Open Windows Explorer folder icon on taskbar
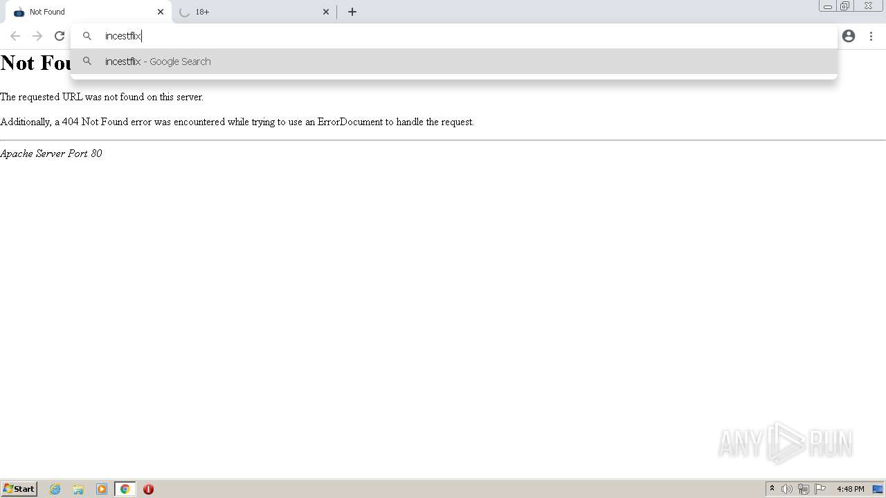Screen dimensions: 886x498 tap(78, 489)
